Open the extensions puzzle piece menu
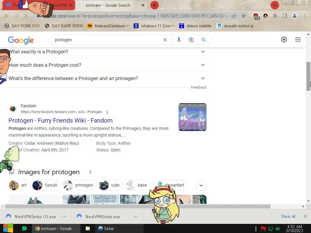311x233 pixels. coord(275,16)
